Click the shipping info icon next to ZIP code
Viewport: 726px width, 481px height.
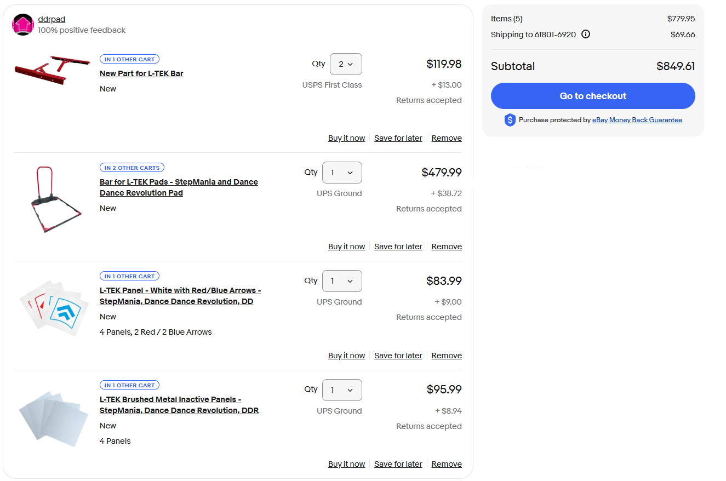[586, 35]
